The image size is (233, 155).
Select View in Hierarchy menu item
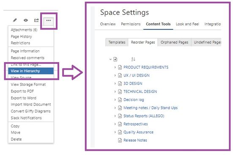[x=31, y=71]
